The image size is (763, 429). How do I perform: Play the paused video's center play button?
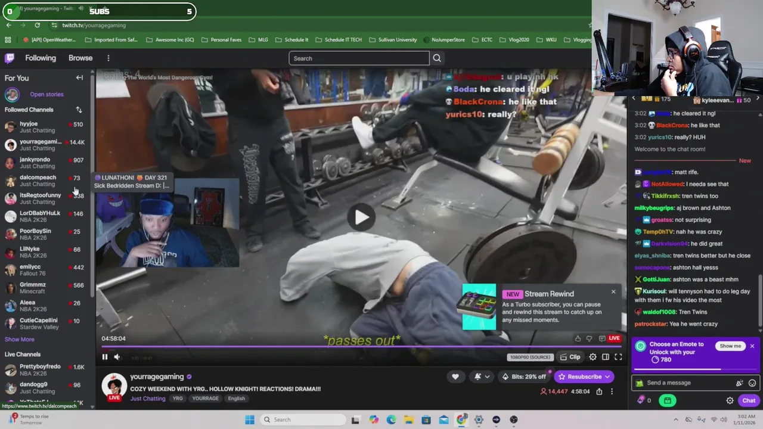362,217
